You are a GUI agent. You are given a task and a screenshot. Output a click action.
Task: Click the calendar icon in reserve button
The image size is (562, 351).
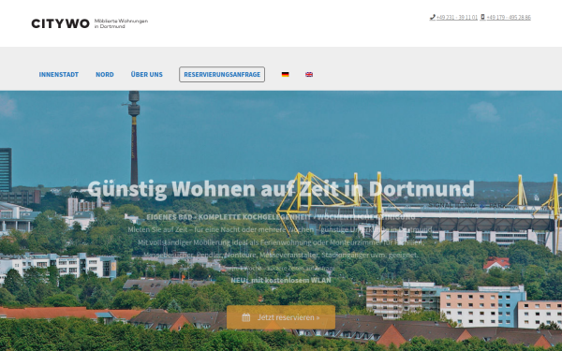(245, 317)
